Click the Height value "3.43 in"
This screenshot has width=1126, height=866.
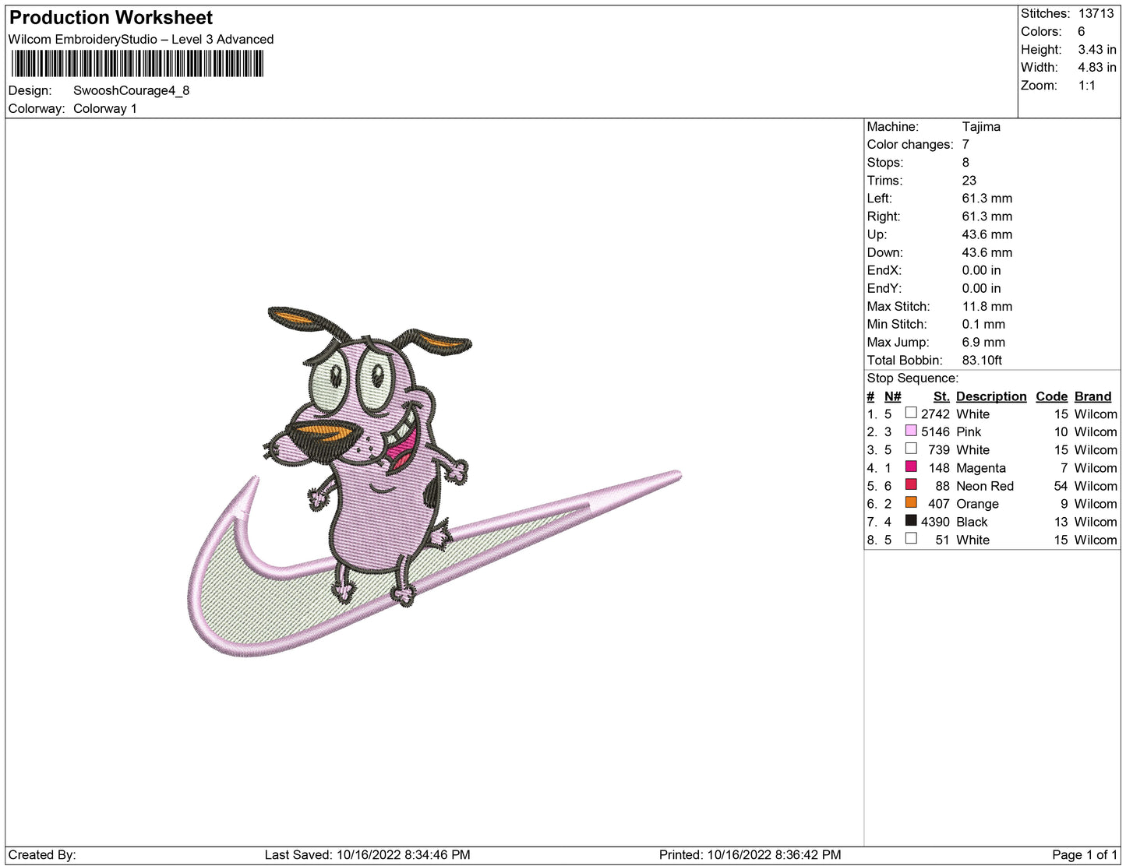click(1097, 49)
